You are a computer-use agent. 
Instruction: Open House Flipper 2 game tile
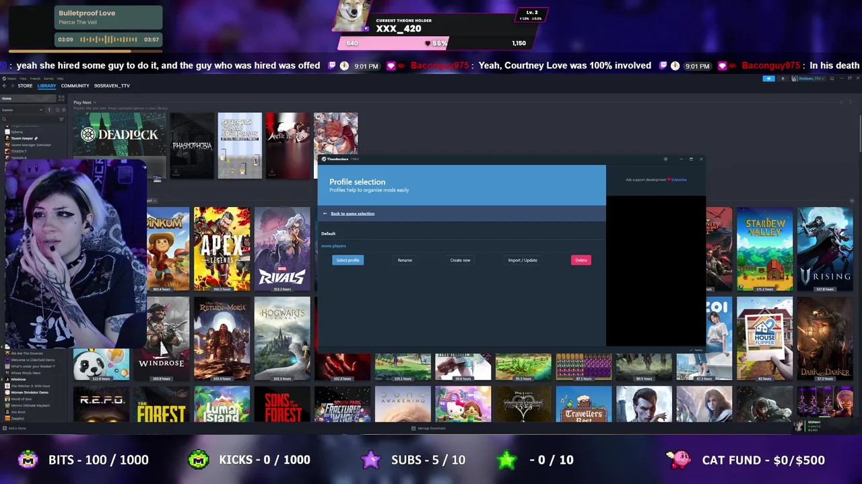tap(764, 339)
